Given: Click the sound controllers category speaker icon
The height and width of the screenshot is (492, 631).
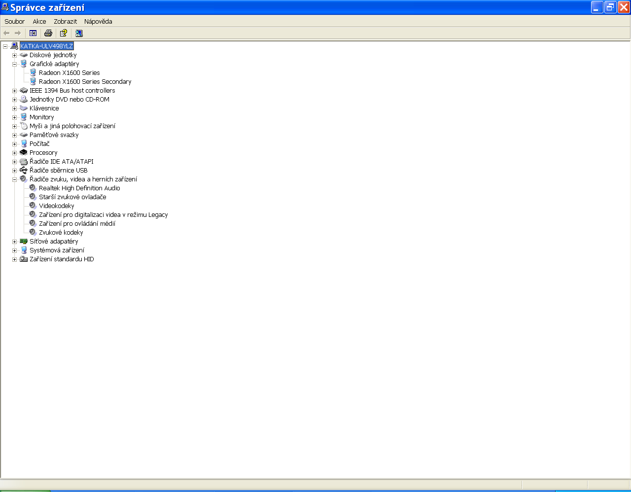Looking at the screenshot, I should [24, 179].
